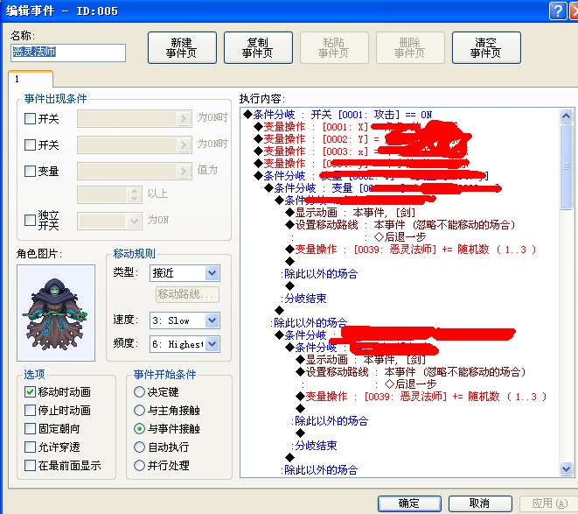The width and height of the screenshot is (578, 514).
Task: Click the 新建事件页 button
Action: (182, 47)
